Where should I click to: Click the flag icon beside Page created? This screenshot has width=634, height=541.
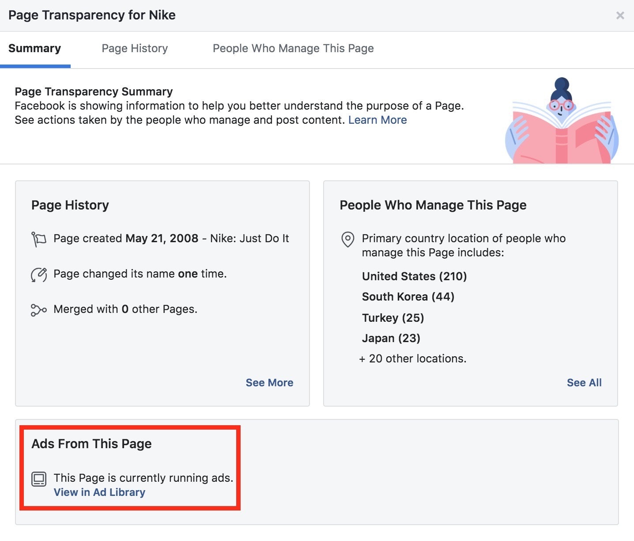click(39, 239)
